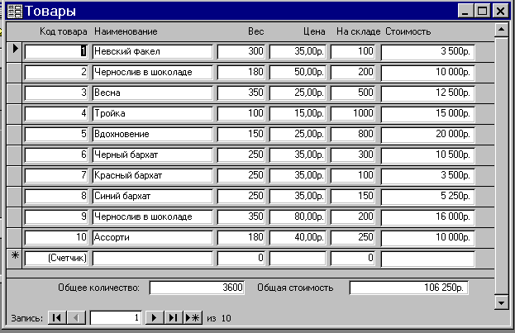Screen dimensions: 515x333
Task: Click the Наименование column header label
Action: point(126,31)
